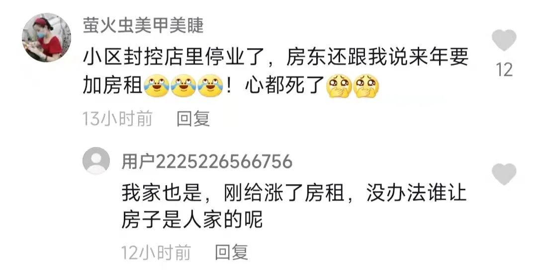537x278 pixels.
Task: Visit the 萤火虫美甲美睫 username link
Action: click(144, 25)
